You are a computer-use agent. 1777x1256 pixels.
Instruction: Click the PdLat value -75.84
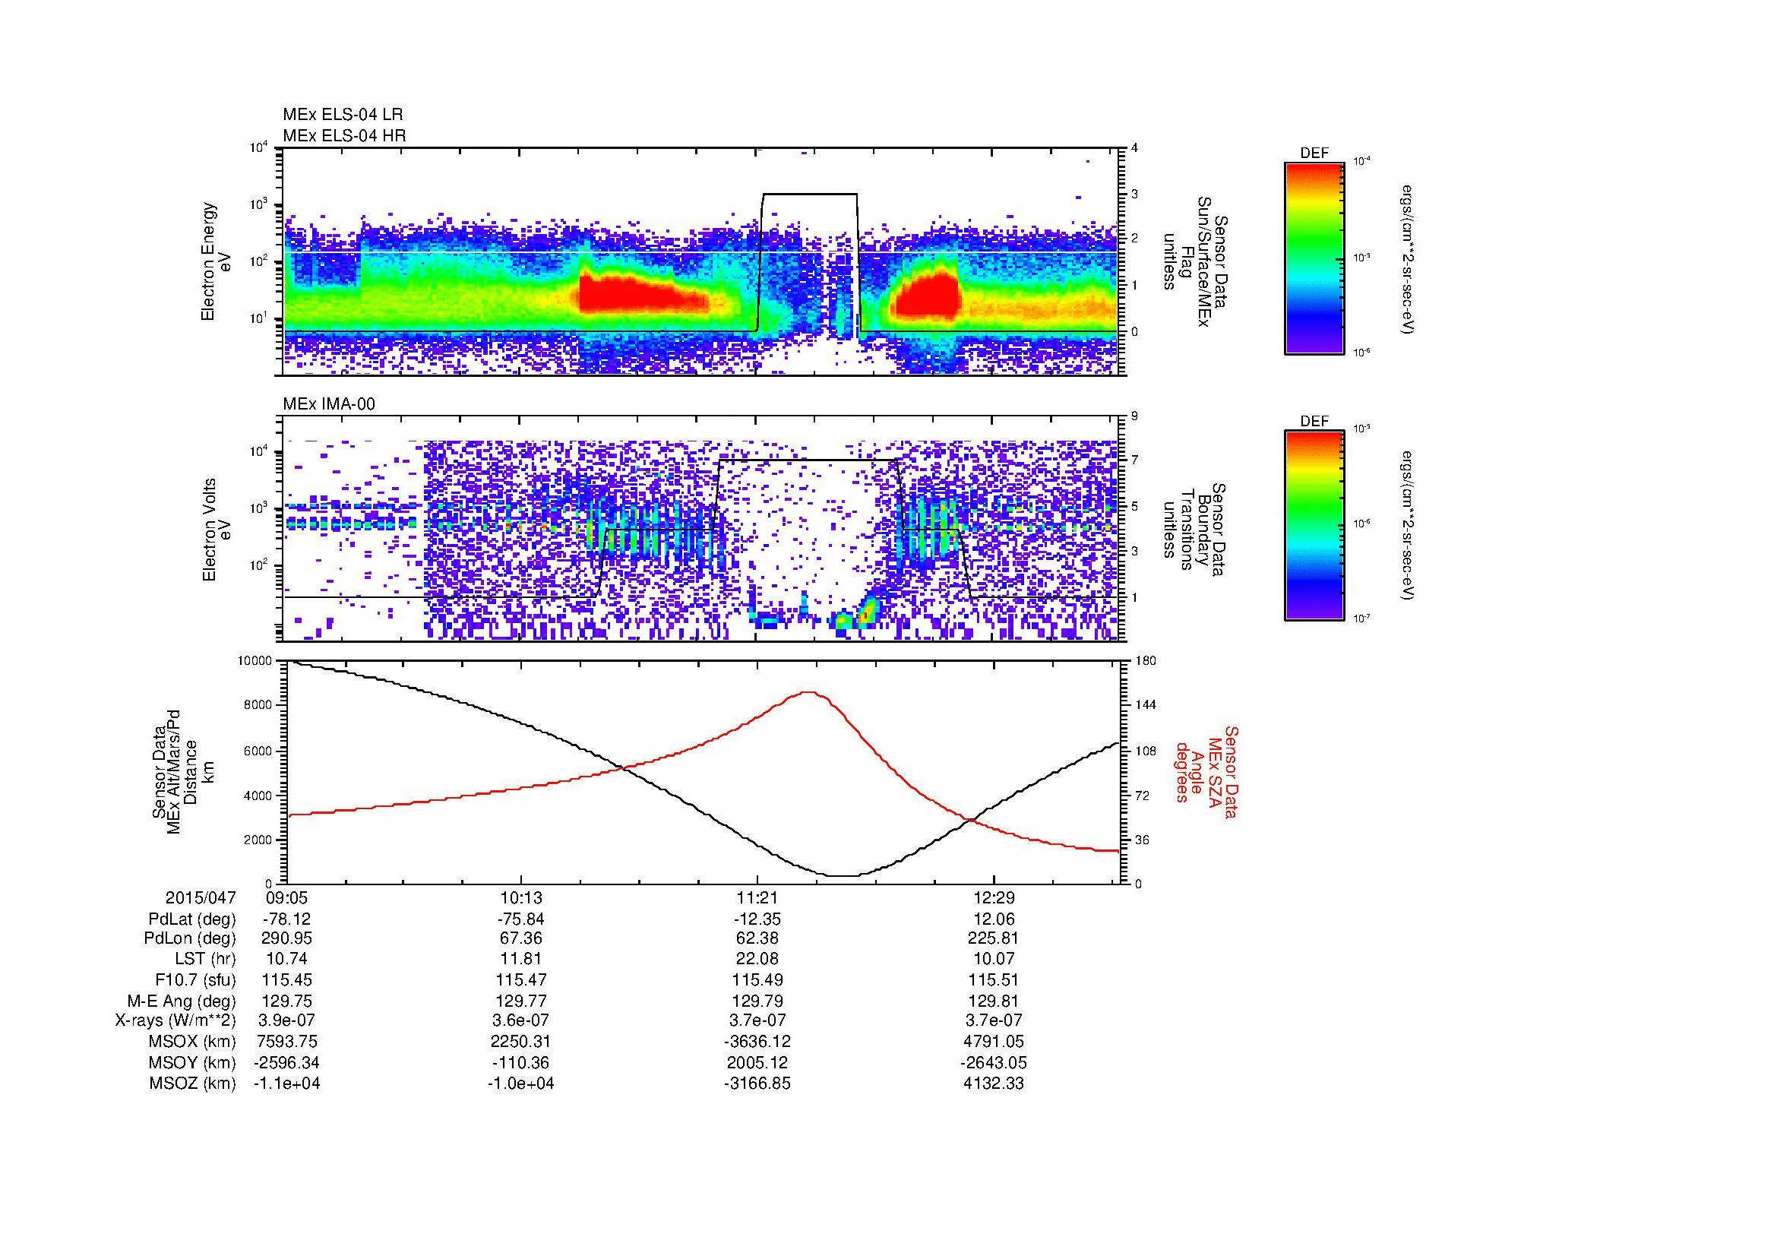pyautogui.click(x=521, y=919)
